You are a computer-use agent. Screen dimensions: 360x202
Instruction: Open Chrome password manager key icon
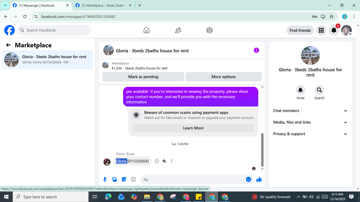point(315,17)
